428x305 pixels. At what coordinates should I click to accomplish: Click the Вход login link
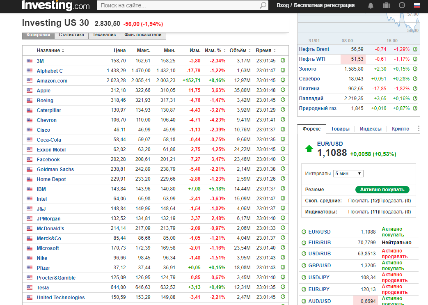(x=282, y=5)
